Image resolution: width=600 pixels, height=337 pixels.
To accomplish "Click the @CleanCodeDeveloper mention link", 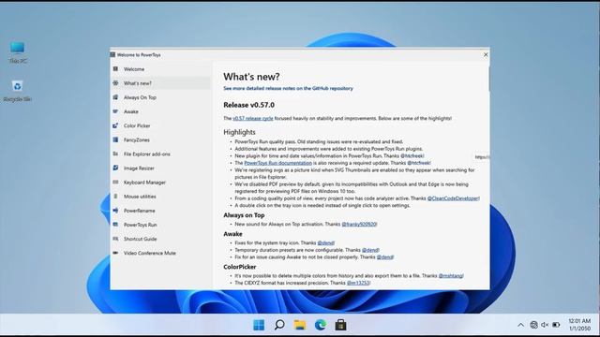I will (453, 198).
